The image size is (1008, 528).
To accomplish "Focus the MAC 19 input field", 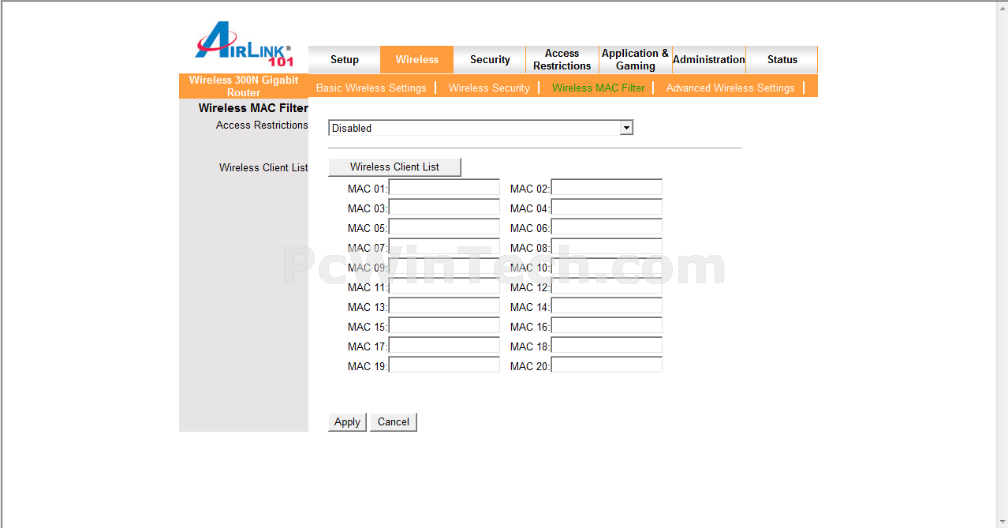I will [x=444, y=365].
